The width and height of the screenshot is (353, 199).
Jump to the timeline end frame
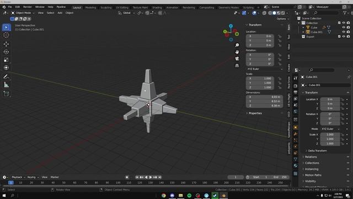(160, 177)
